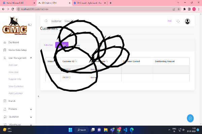Expand the WareHouse menu
Screen dimensions: 202x134
(x=31, y=125)
